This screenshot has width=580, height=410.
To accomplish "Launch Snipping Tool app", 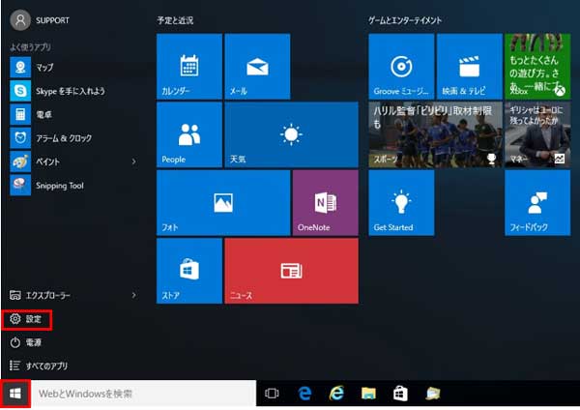I will [x=74, y=185].
